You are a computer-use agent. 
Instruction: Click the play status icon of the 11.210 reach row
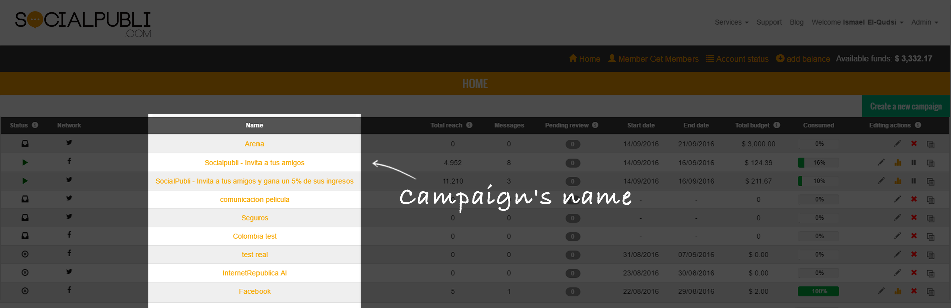(25, 181)
